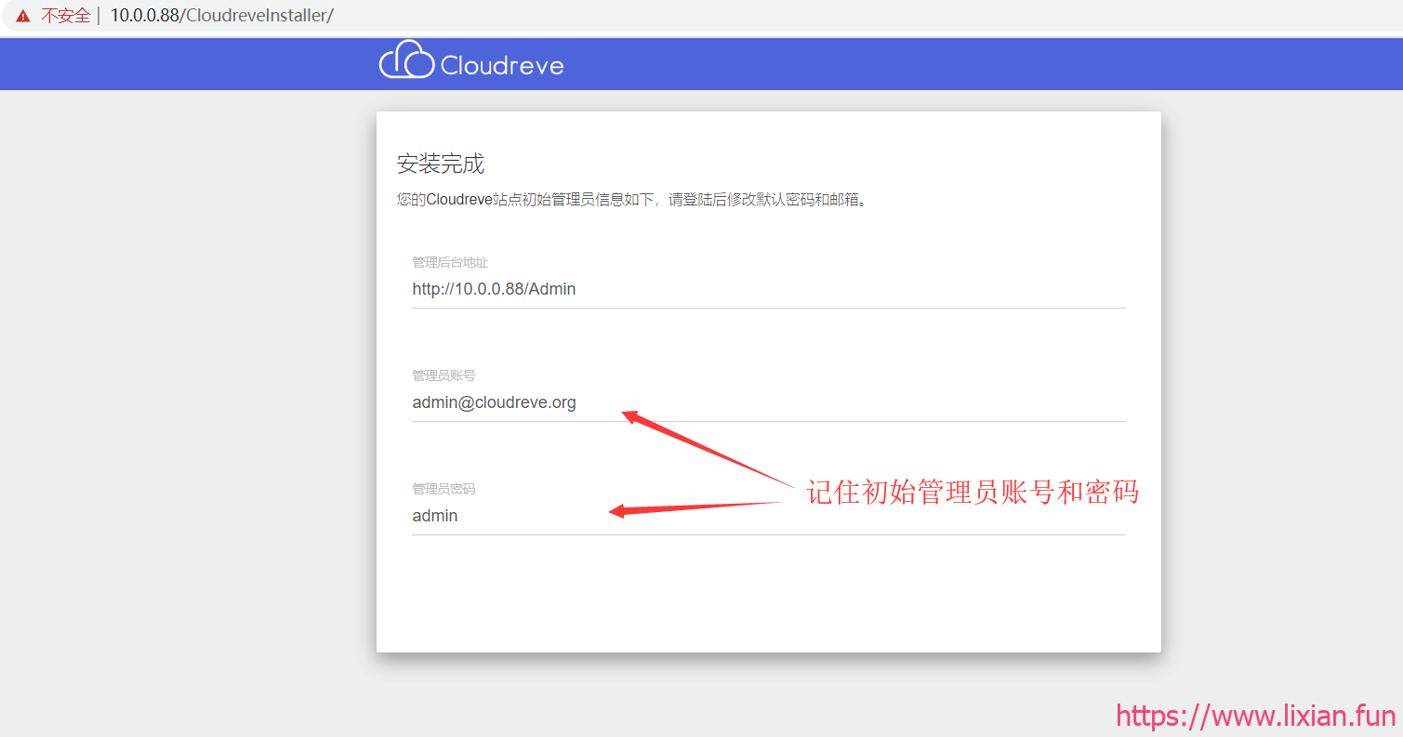Click the 管理后台地址 label
Image resolution: width=1403 pixels, height=737 pixels.
point(450,263)
